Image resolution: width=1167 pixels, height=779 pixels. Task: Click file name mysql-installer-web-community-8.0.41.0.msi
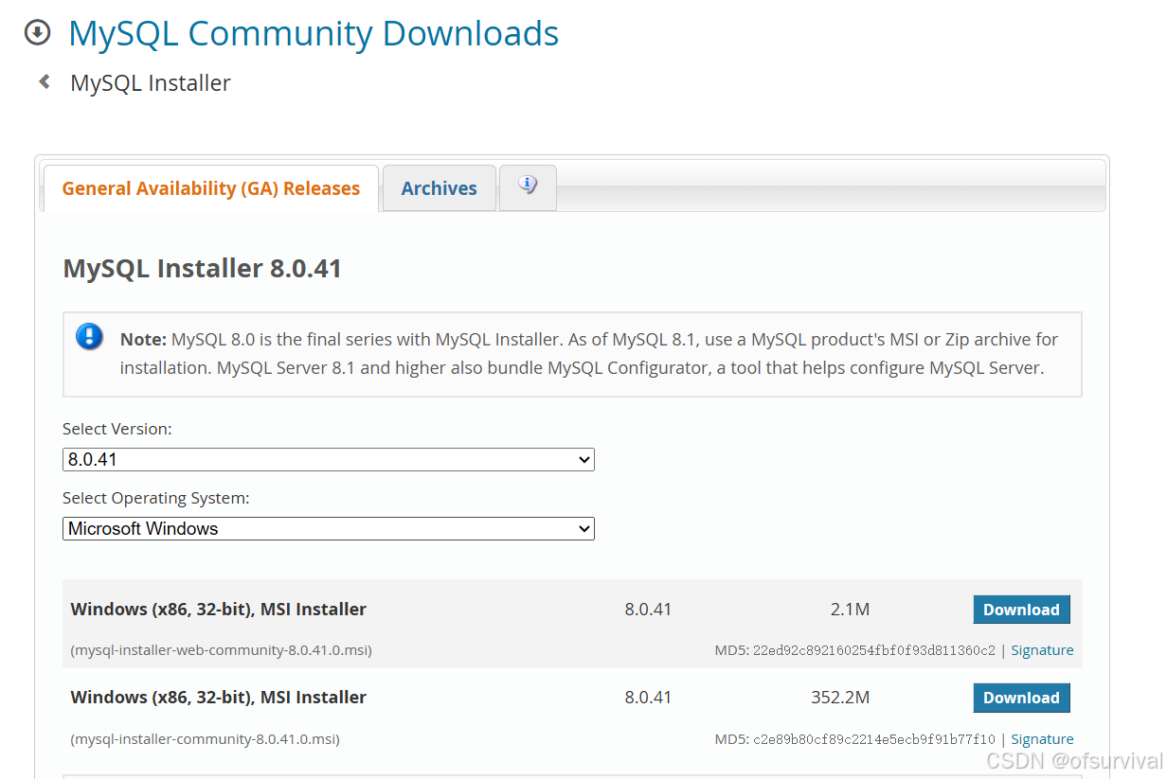[222, 650]
